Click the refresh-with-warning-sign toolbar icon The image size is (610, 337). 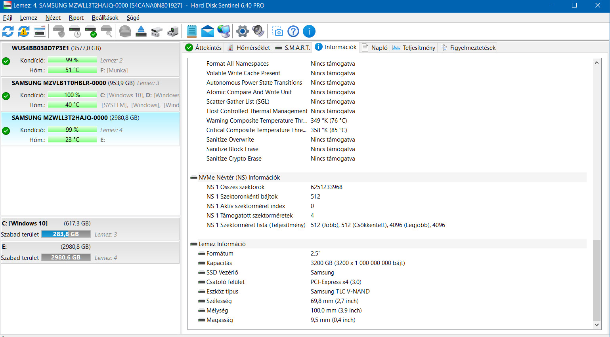click(x=24, y=31)
